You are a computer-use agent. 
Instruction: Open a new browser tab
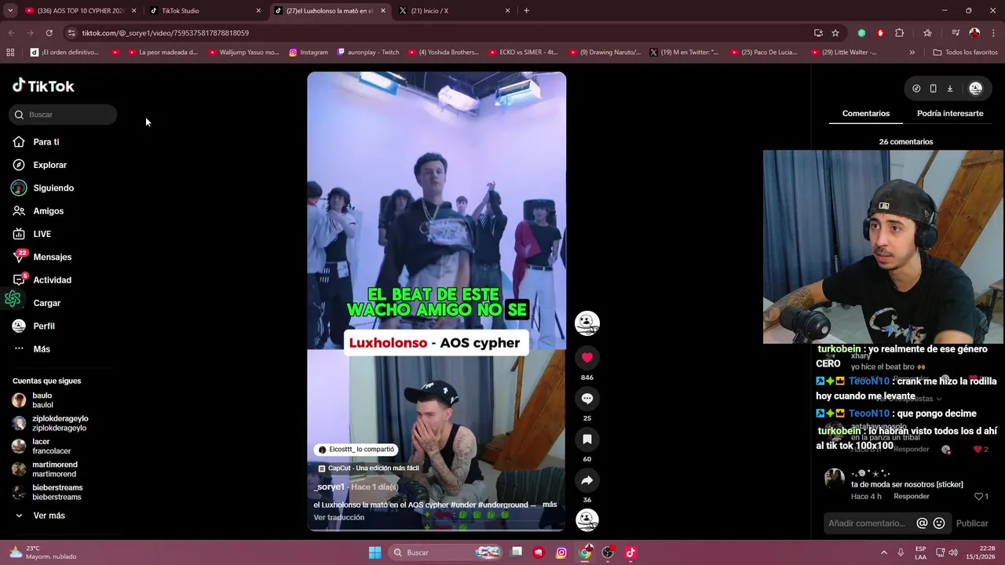[x=526, y=11]
